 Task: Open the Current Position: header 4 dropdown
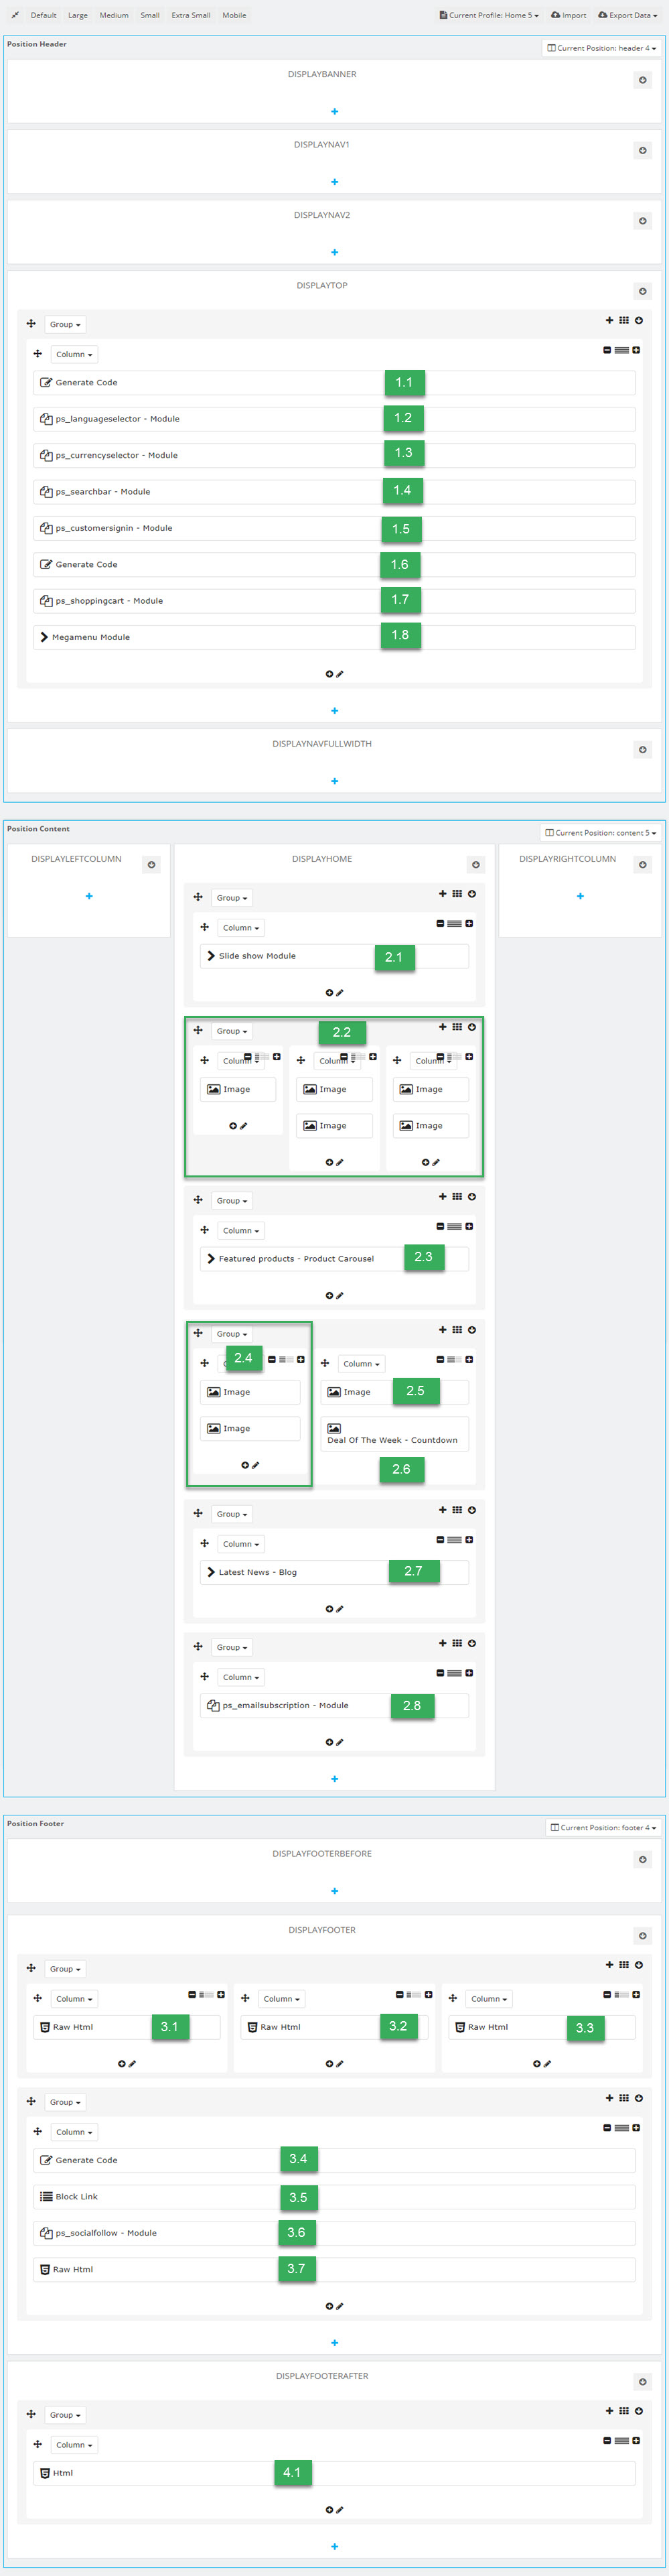(x=602, y=48)
